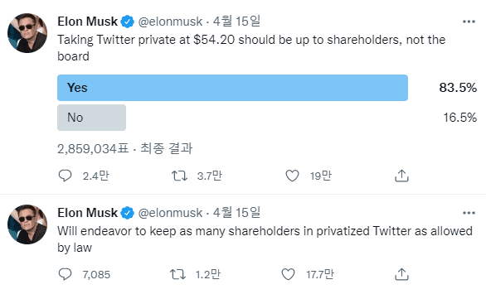Click the blue Yes poll result bar

click(232, 88)
